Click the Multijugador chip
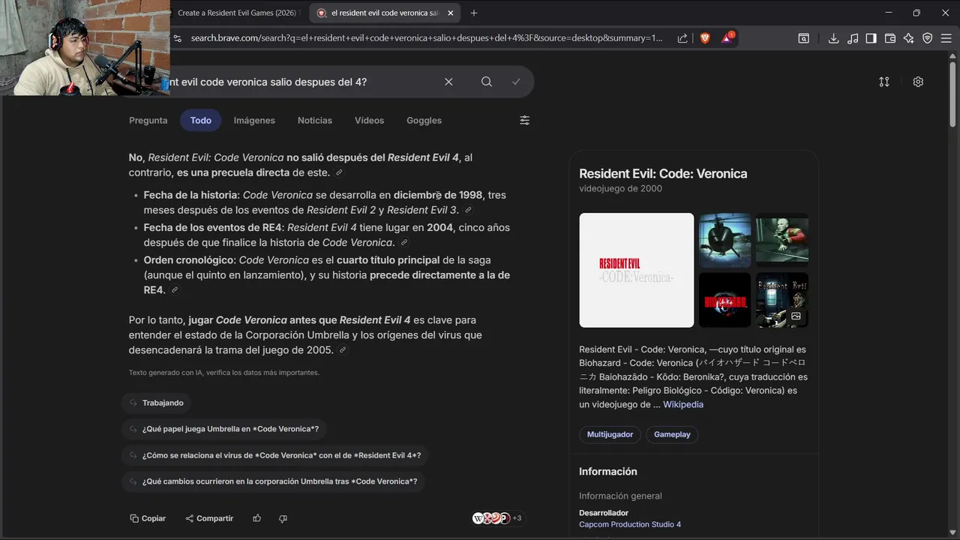 point(610,434)
